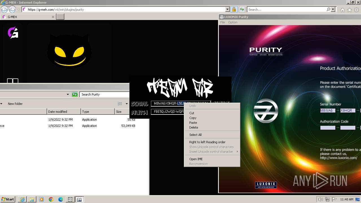This screenshot has width=361, height=203.
Task: Choose Open IME from the context menu
Action: tap(212, 159)
